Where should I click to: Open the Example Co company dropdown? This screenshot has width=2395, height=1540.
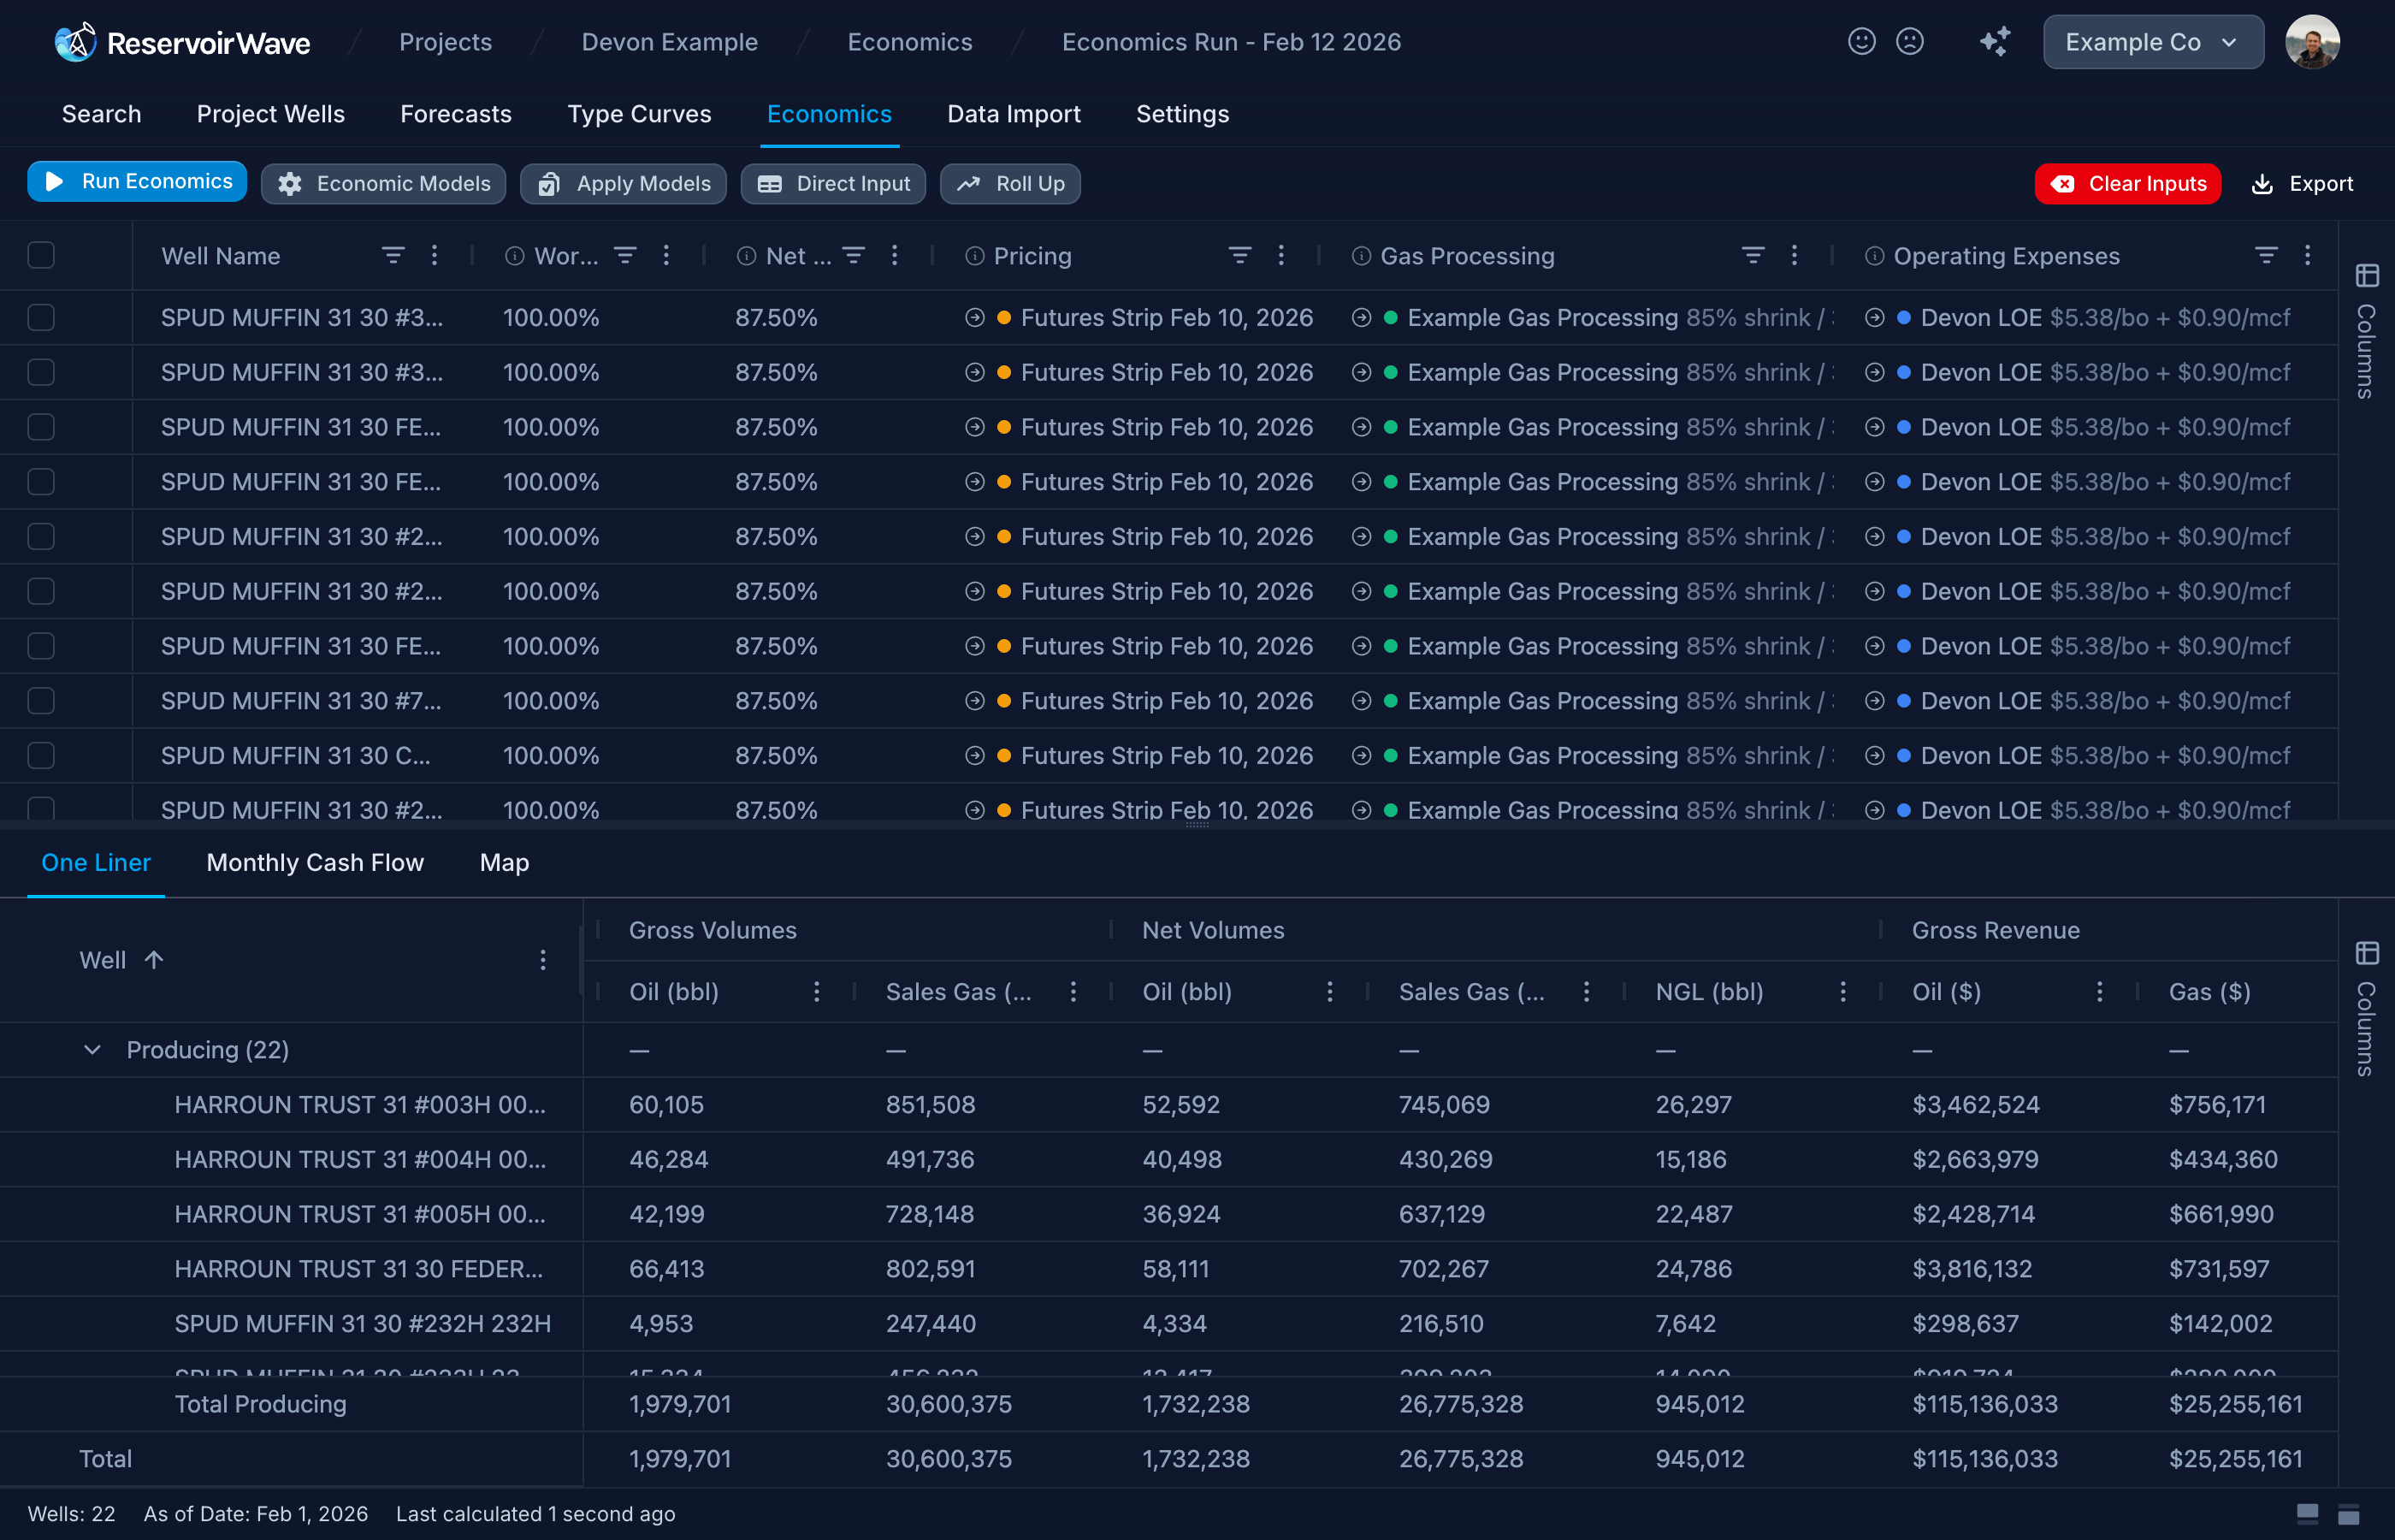[2152, 42]
